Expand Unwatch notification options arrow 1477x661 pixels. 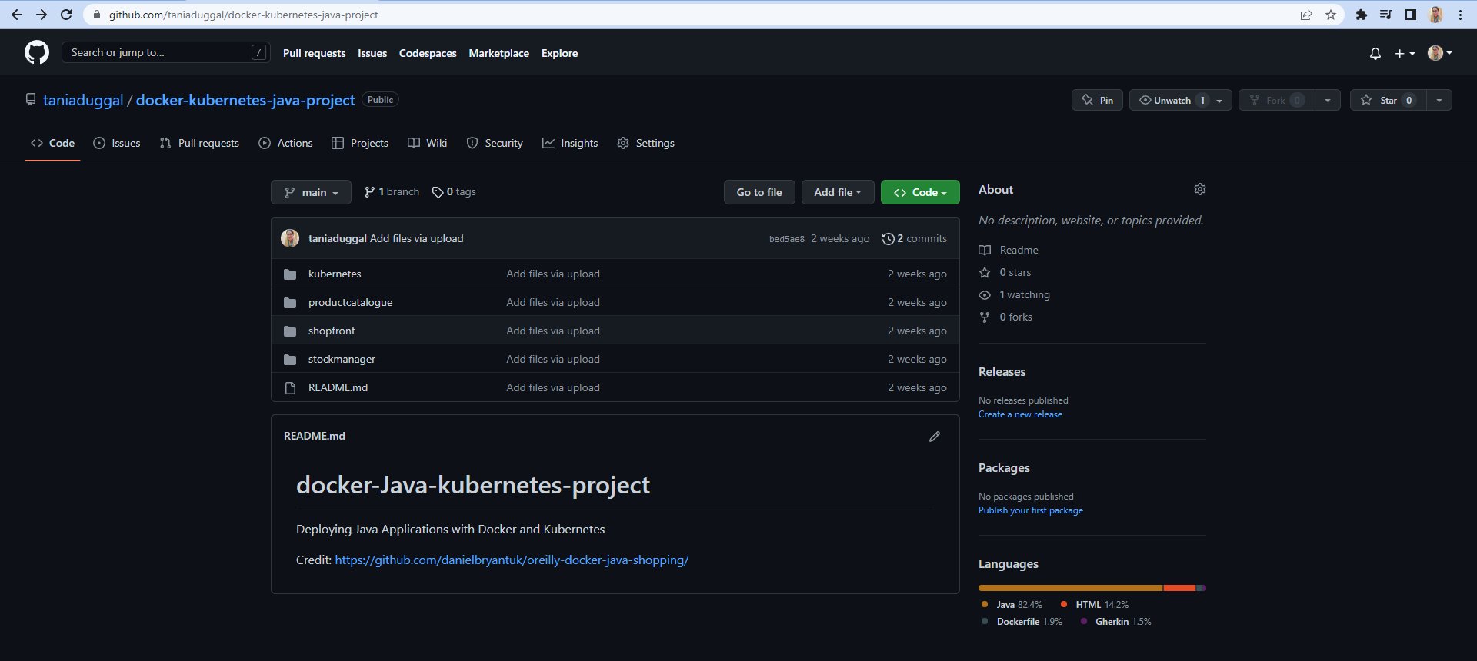pyautogui.click(x=1220, y=100)
